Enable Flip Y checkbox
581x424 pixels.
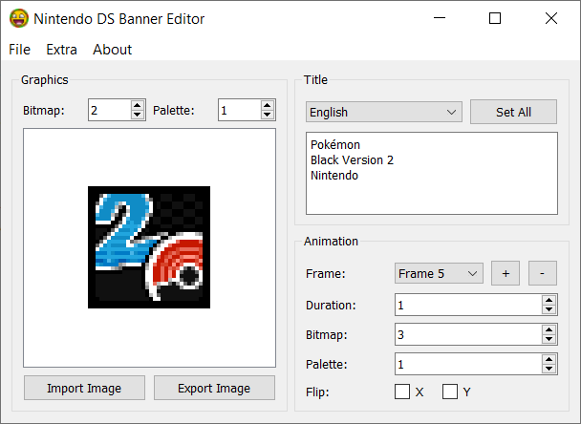coord(450,392)
